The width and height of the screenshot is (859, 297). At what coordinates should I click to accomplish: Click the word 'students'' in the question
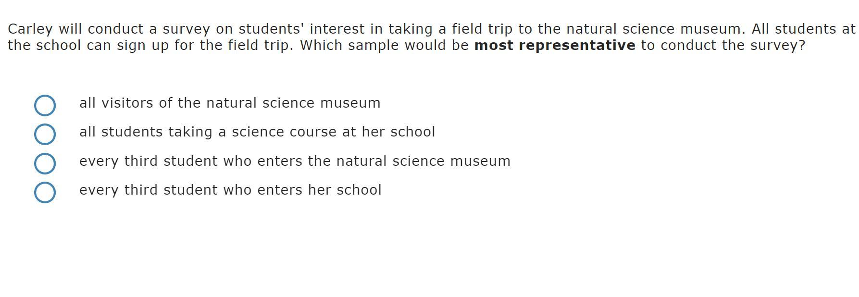pyautogui.click(x=271, y=29)
